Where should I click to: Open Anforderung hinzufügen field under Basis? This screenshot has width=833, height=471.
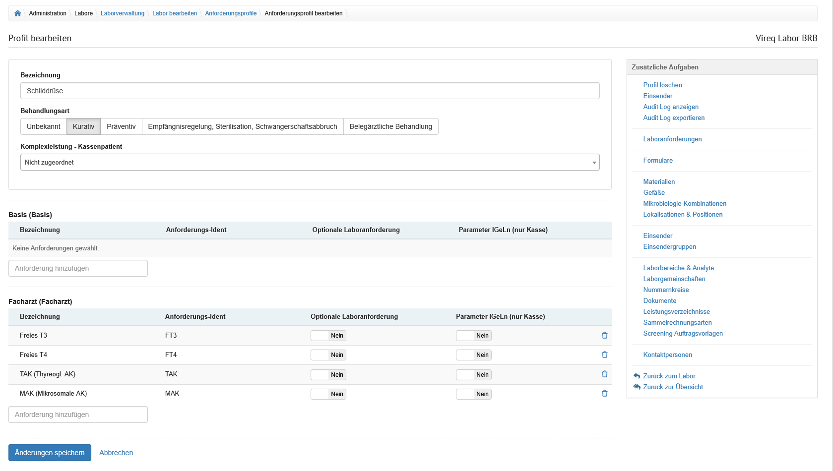point(78,268)
